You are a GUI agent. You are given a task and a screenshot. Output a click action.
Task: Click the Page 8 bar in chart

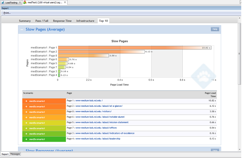tap(83, 55)
